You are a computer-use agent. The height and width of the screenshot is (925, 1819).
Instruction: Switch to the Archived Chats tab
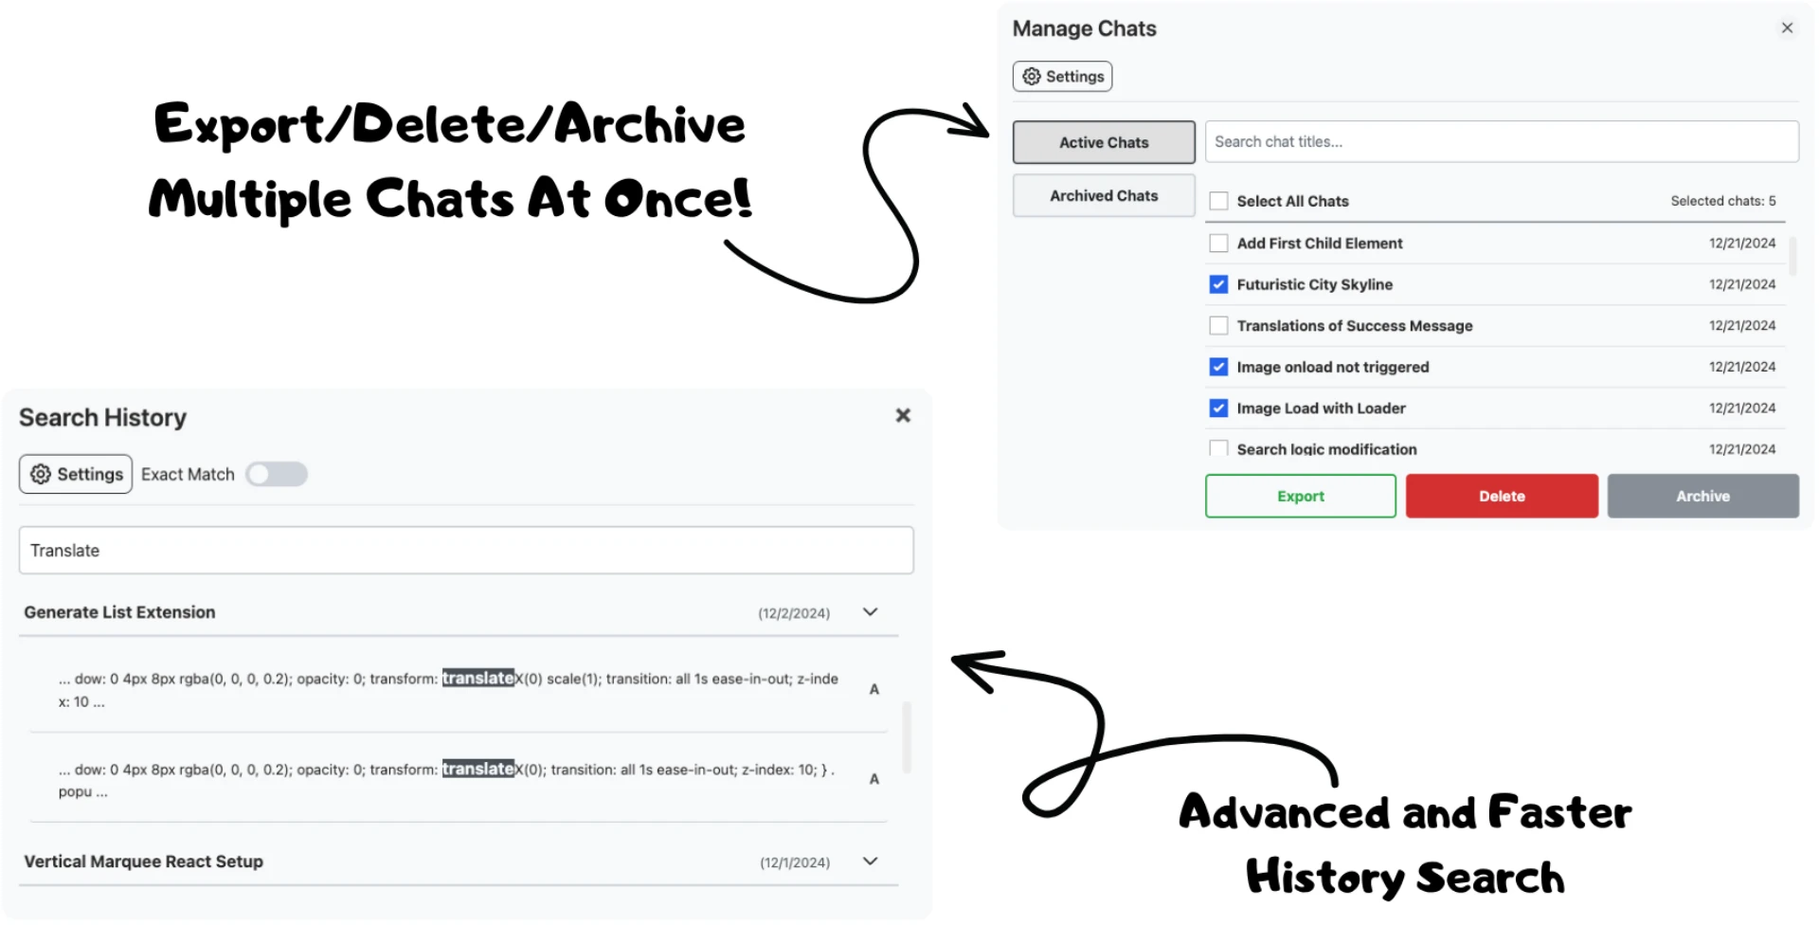pos(1103,195)
